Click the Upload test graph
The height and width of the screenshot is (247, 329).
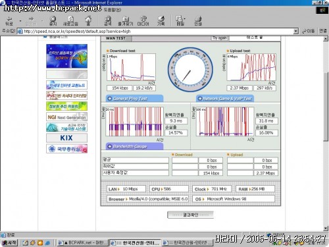click(251, 67)
